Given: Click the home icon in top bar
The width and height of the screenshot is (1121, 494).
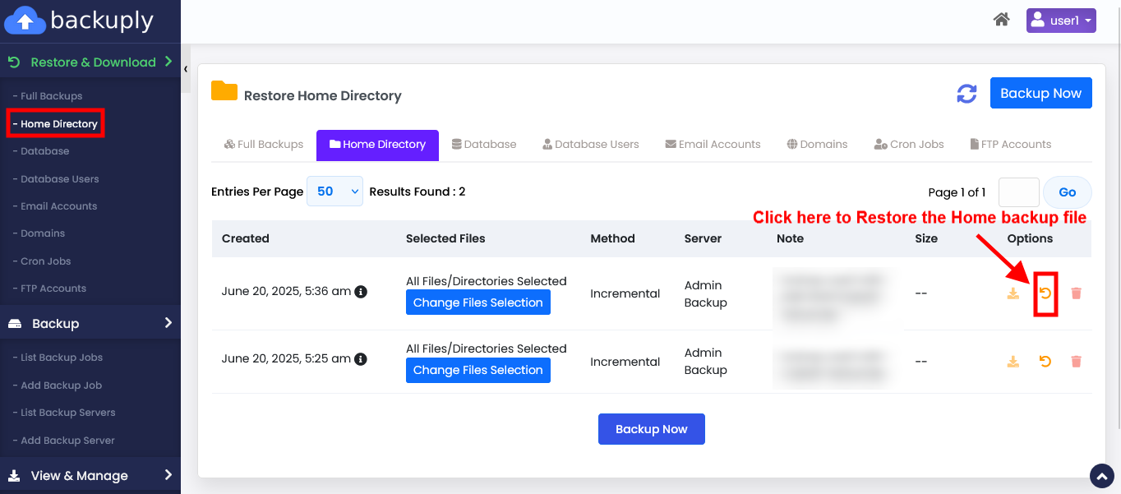Looking at the screenshot, I should (x=1001, y=20).
